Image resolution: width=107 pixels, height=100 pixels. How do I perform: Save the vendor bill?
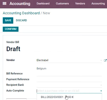[8, 20]
